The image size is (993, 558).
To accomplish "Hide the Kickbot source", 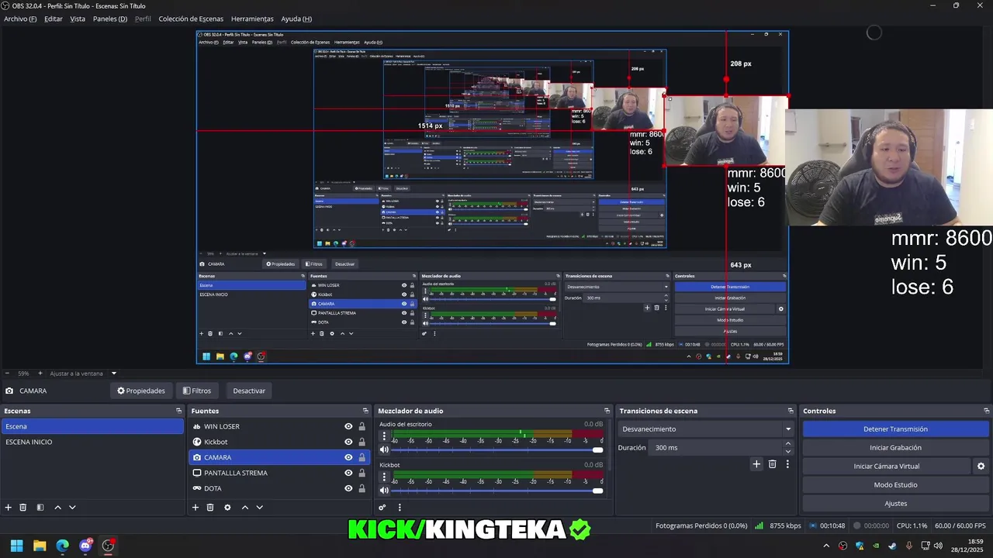I will 348,442.
